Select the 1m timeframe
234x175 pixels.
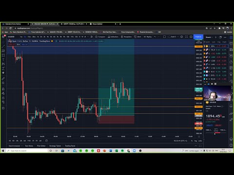click(x=21, y=37)
